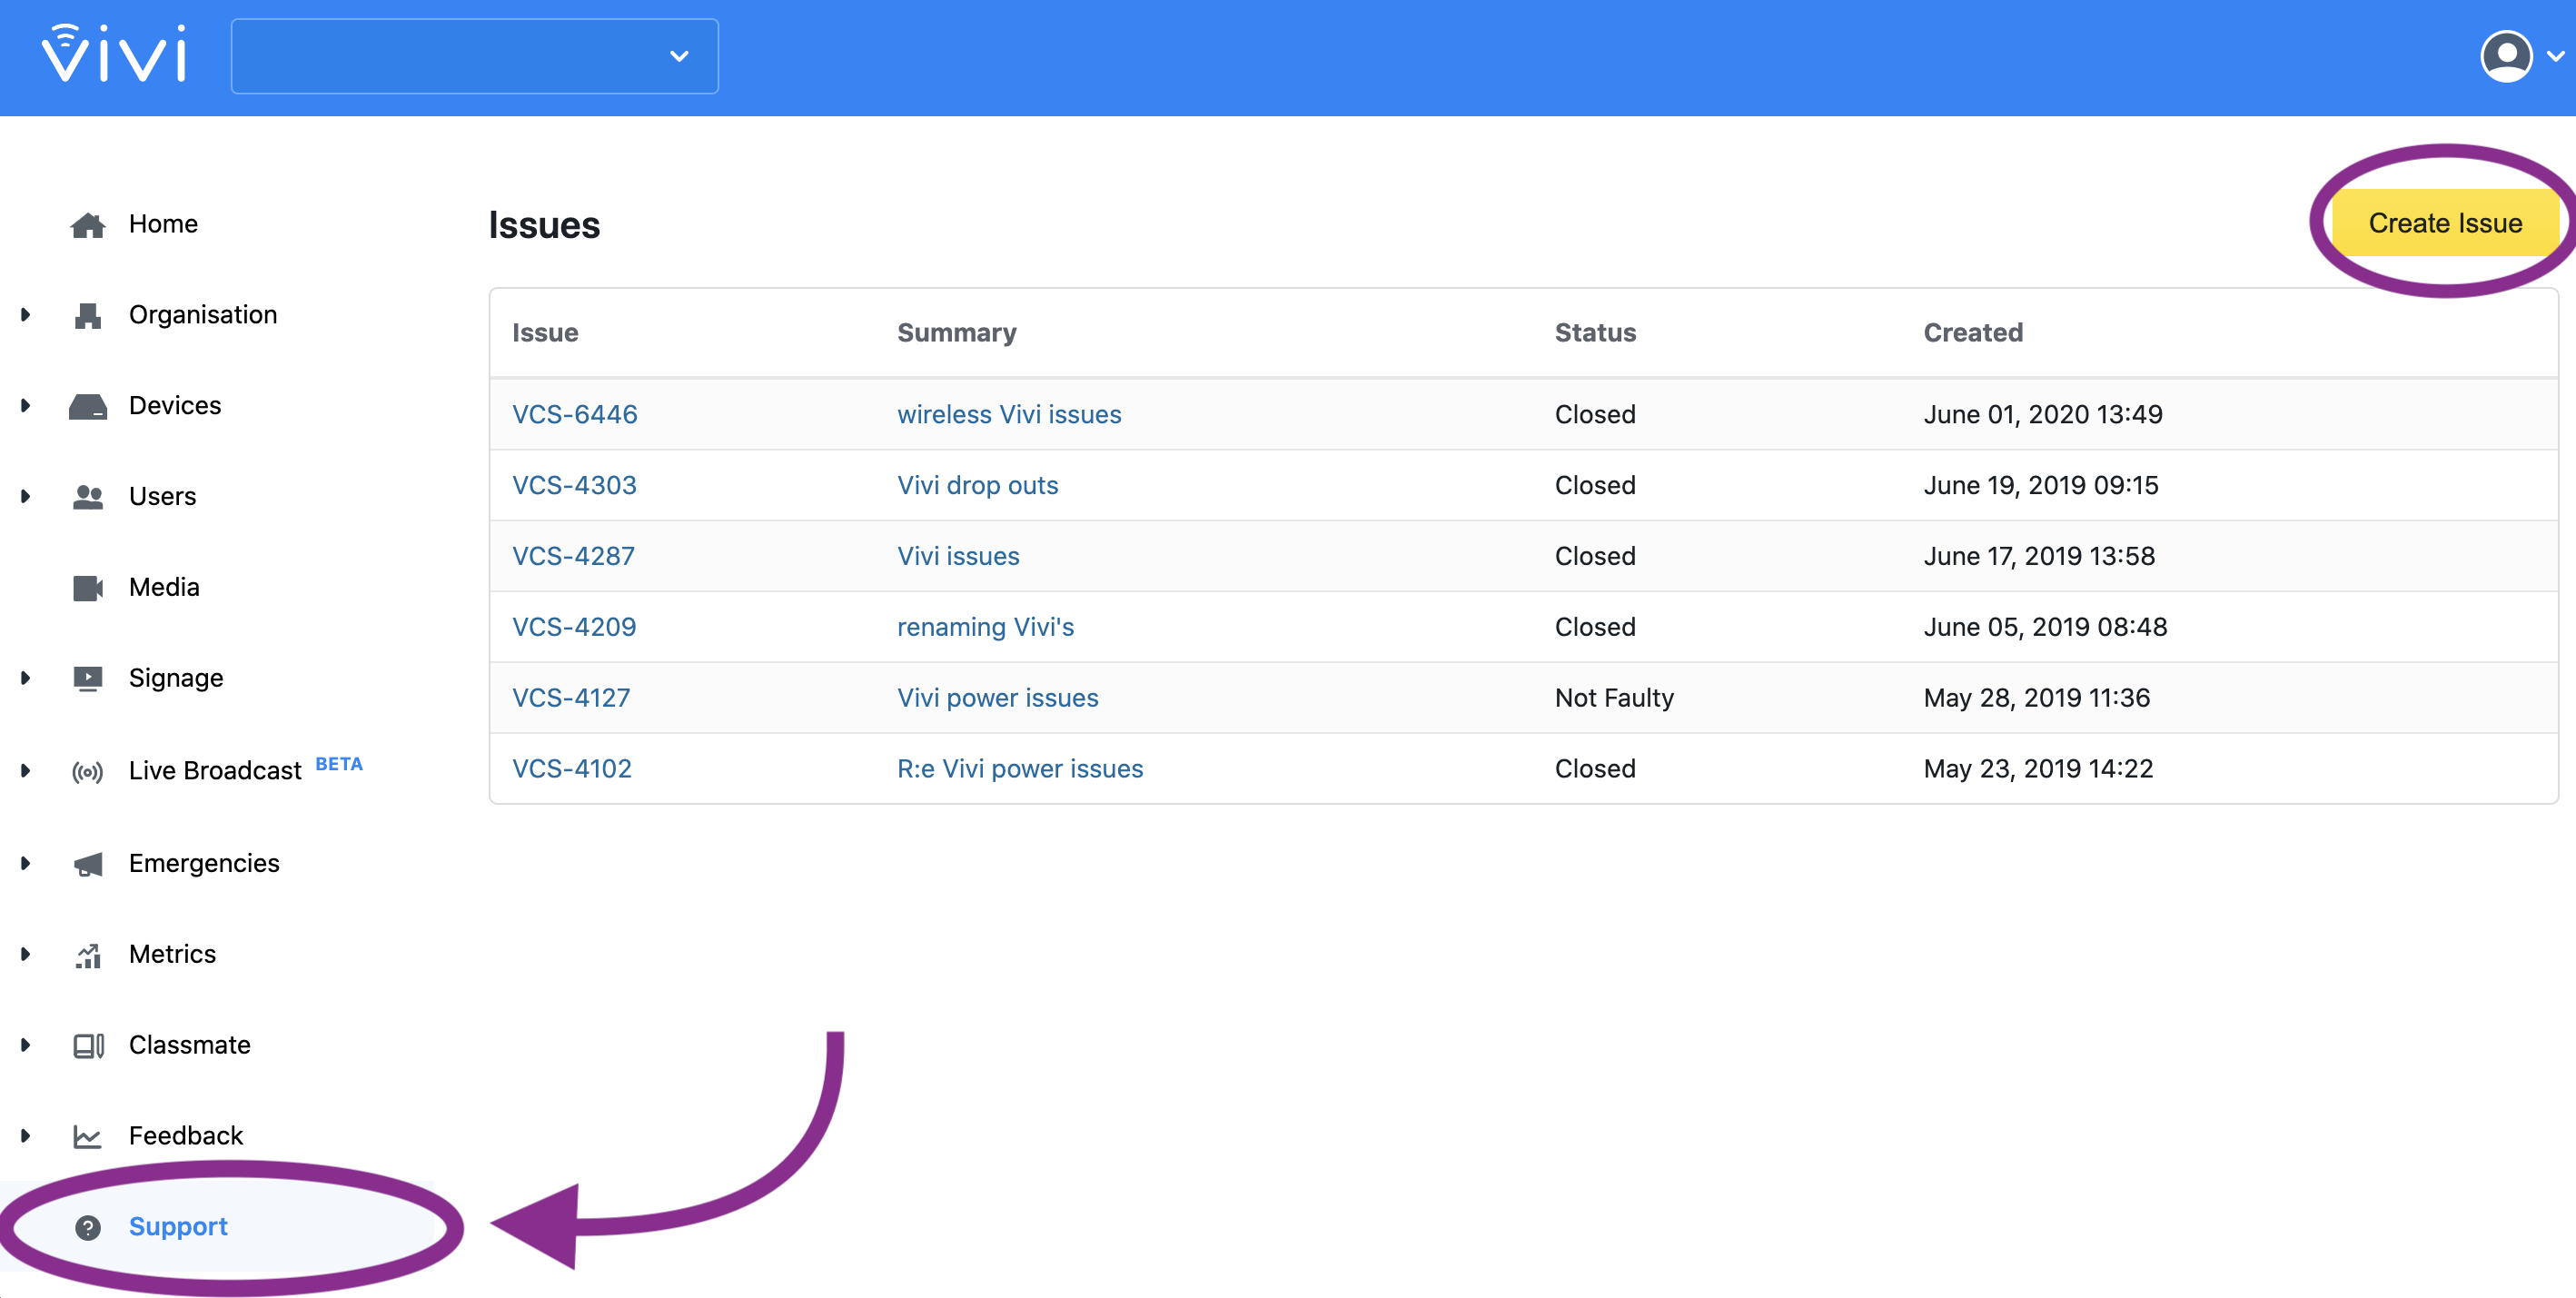Go to Home in sidebar

tap(163, 224)
